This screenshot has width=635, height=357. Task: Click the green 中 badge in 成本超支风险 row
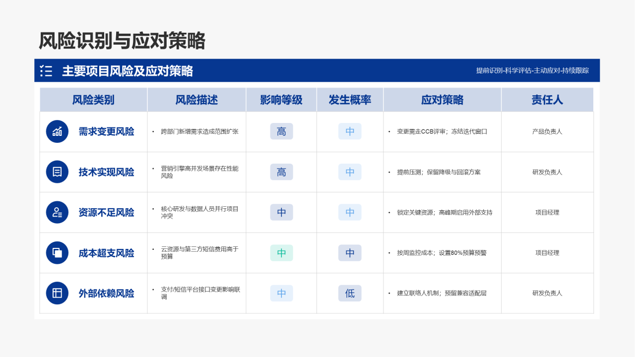click(x=282, y=253)
